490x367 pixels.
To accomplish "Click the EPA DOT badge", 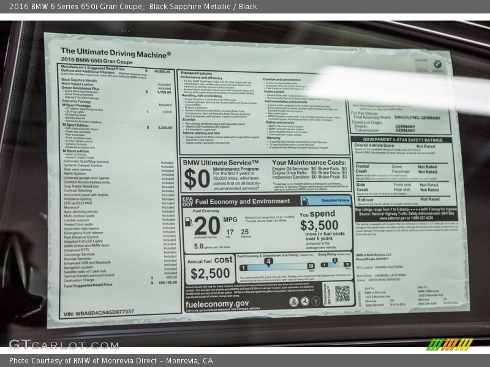I will click(x=187, y=202).
